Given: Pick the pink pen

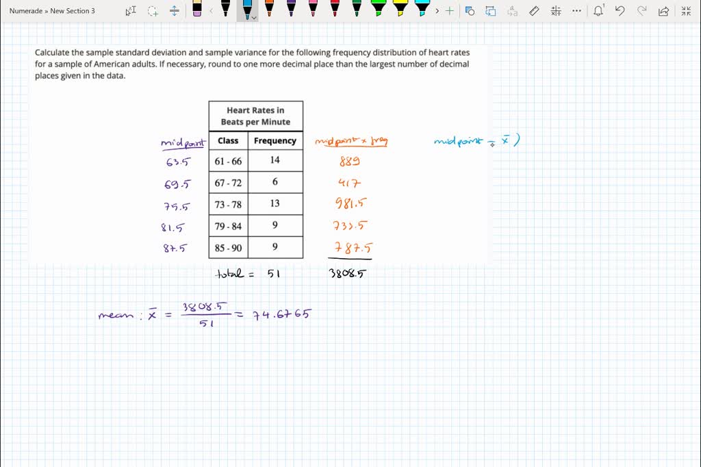Looking at the screenshot, I should [313, 9].
